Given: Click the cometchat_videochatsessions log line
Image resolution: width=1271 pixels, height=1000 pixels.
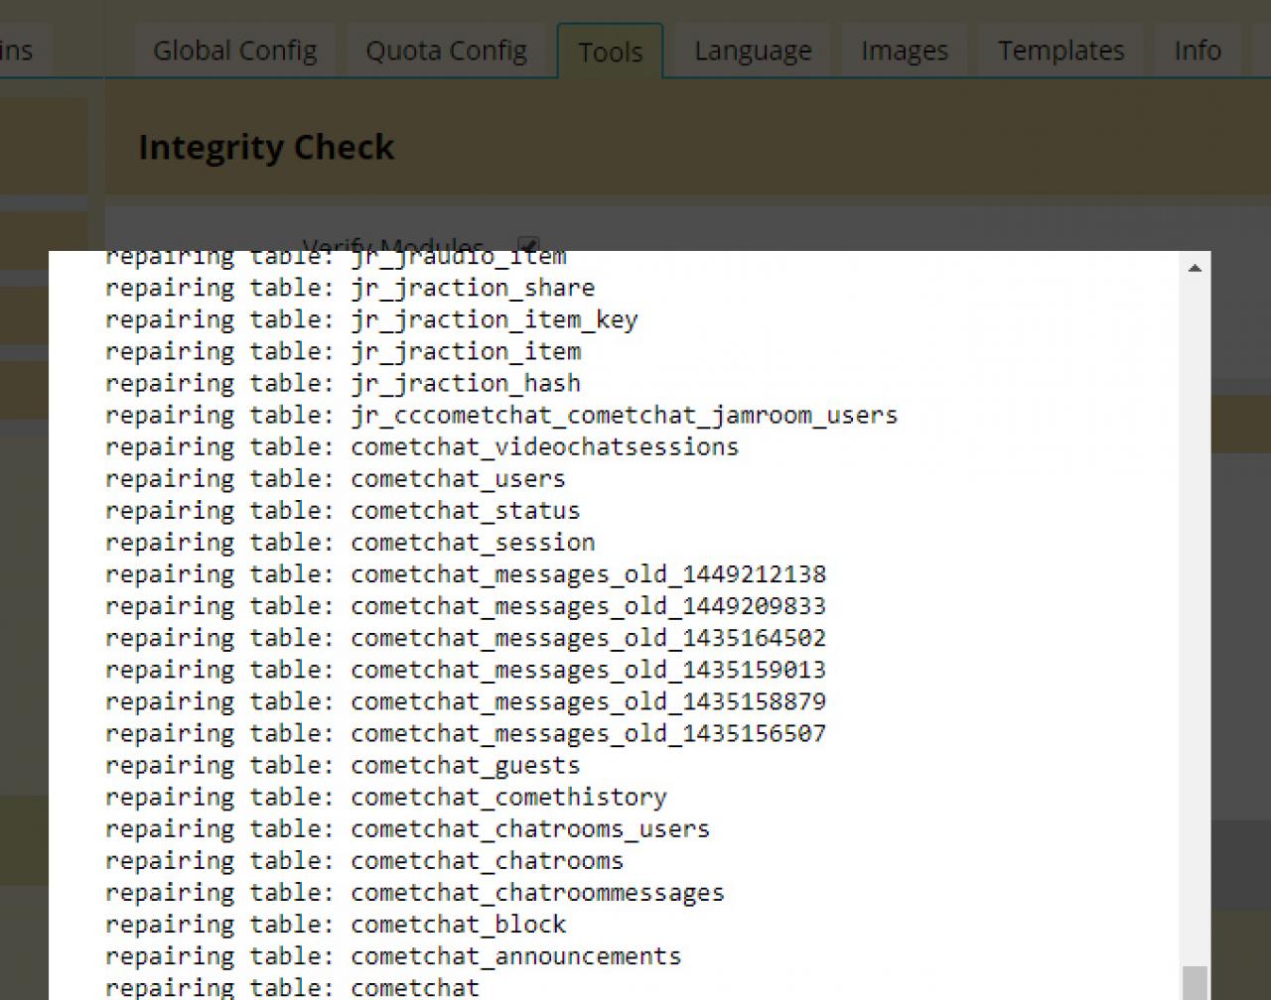Looking at the screenshot, I should [x=422, y=447].
